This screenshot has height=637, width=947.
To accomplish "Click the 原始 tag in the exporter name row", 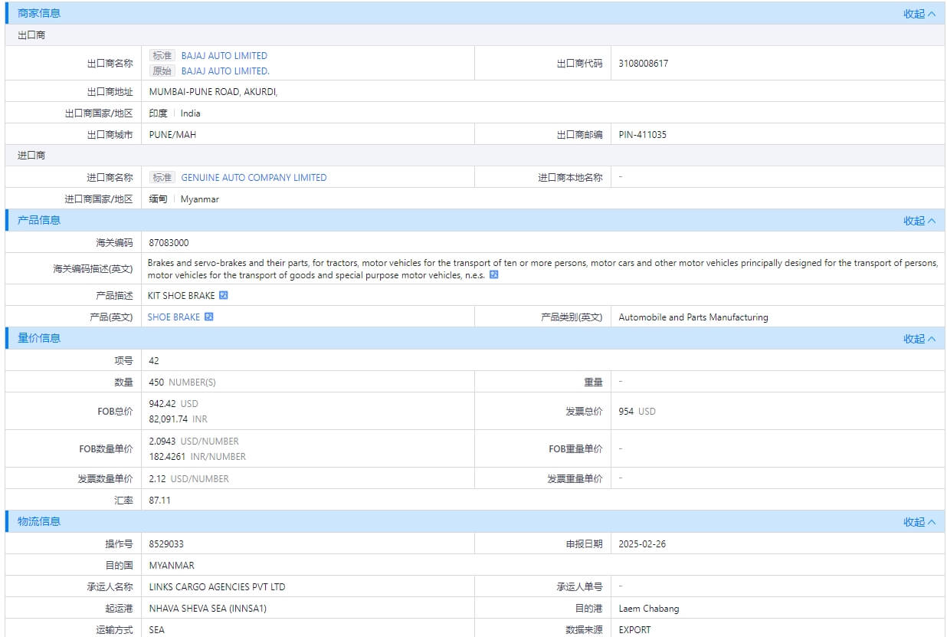I will pos(162,71).
